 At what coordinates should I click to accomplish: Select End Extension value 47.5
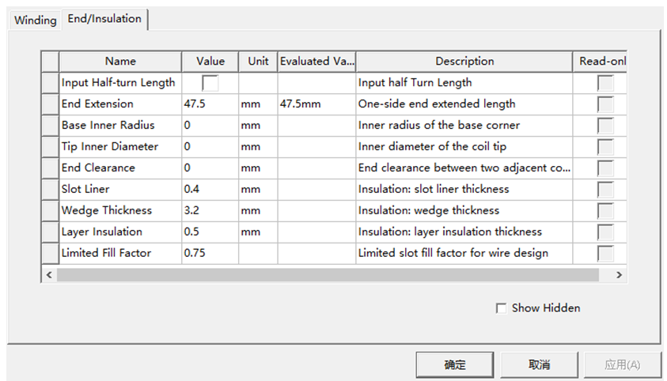click(x=210, y=104)
